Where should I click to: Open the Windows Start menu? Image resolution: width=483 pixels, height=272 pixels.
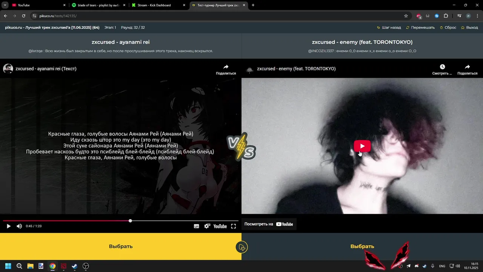pyautogui.click(x=8, y=266)
